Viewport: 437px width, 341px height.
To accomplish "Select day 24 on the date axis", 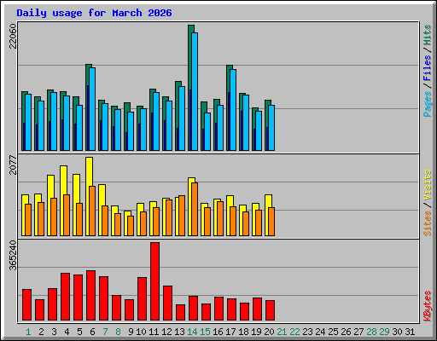I will click(320, 332).
